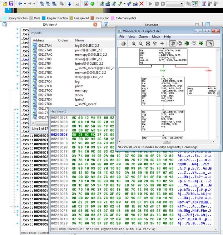Open WinGraph32 File menu
223x235 pixels.
(x=122, y=37)
